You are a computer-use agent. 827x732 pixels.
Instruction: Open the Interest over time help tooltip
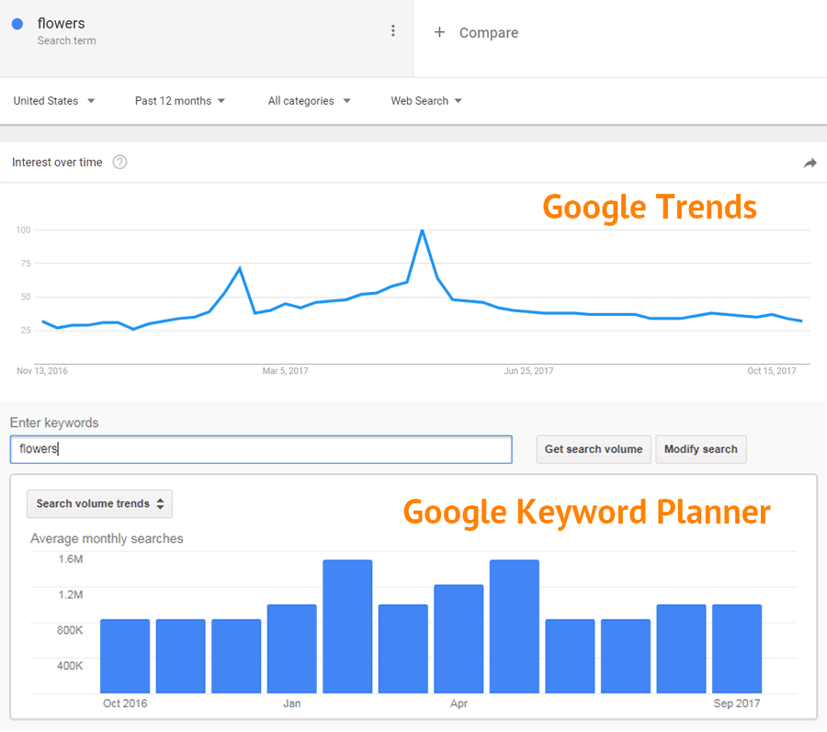point(119,163)
